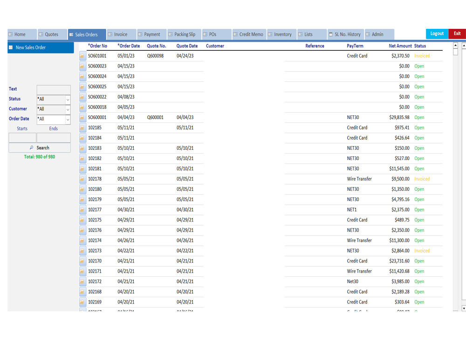
Task: Open the Lists tab
Action: [312, 34]
